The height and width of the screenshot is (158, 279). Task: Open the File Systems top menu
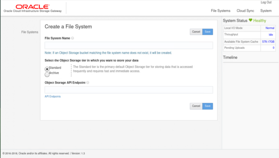220,11
